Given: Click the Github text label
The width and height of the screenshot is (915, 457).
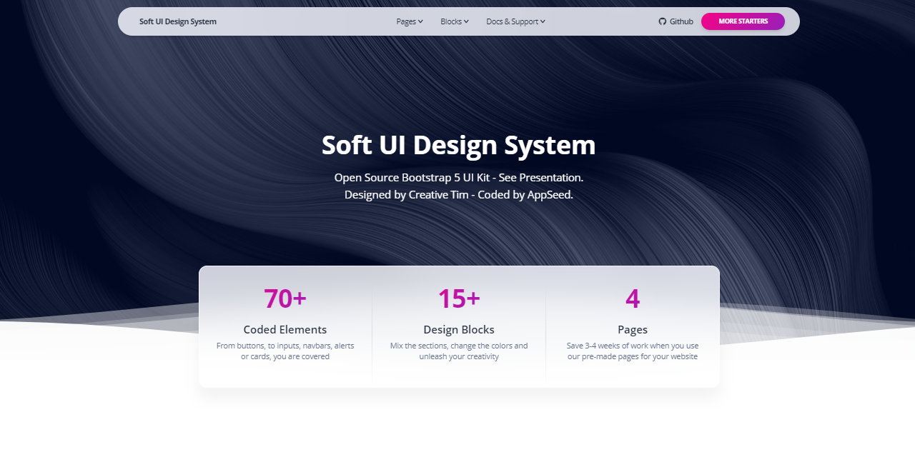Looking at the screenshot, I should pyautogui.click(x=680, y=21).
